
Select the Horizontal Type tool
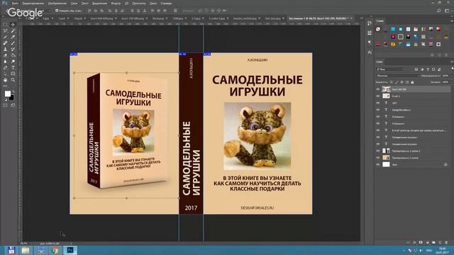[13, 68]
